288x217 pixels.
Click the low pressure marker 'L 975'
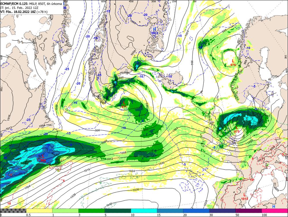coord(237,129)
